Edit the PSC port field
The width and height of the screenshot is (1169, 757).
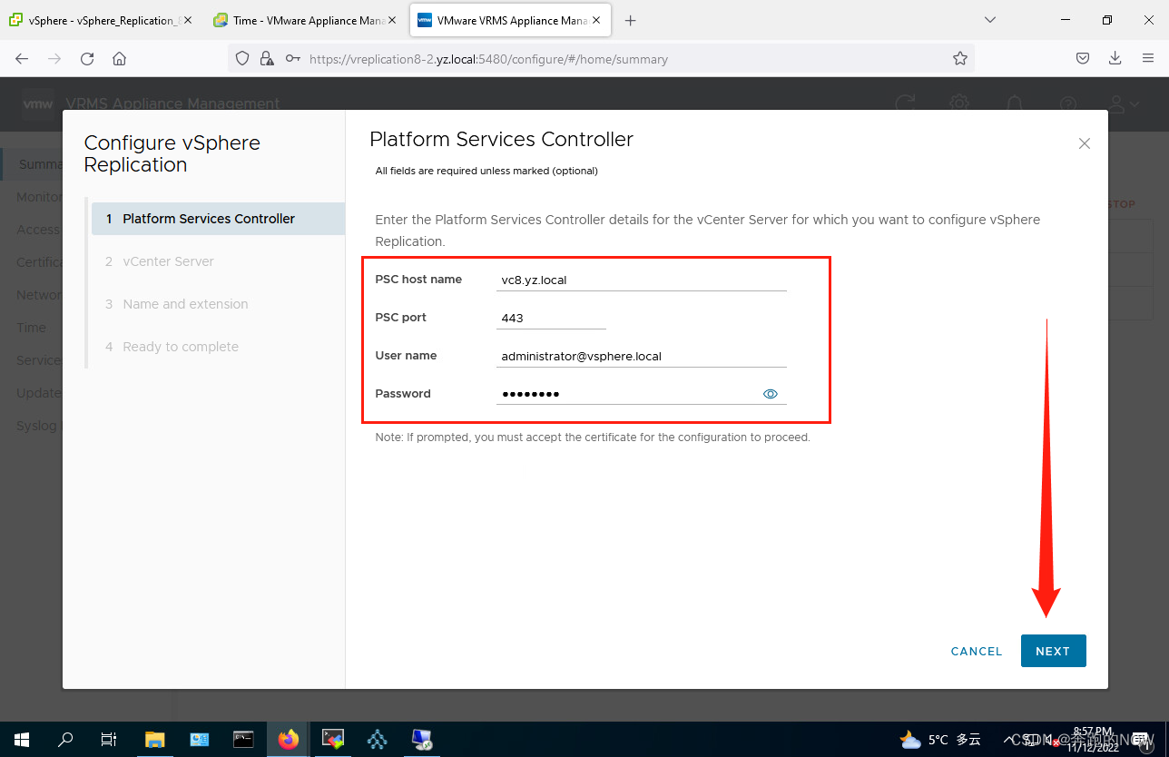point(551,319)
